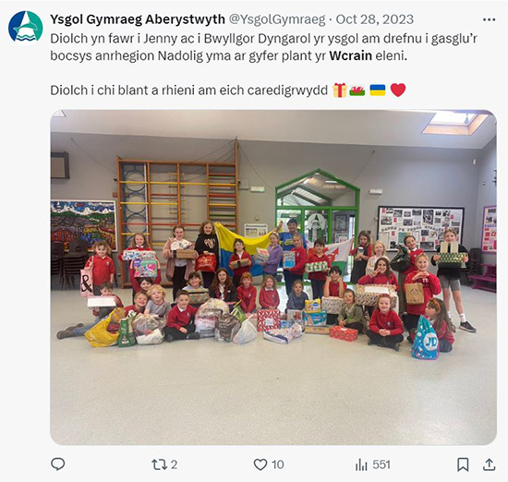This screenshot has height=482, width=508.
Task: Open the three-dot more options menu
Action: coord(489,19)
